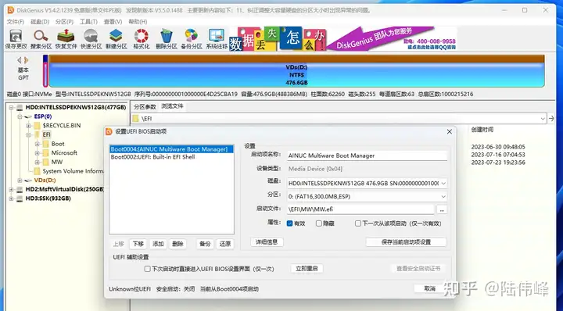Browse boot file with the ... button
The height and width of the screenshot is (311, 563).
(442, 209)
